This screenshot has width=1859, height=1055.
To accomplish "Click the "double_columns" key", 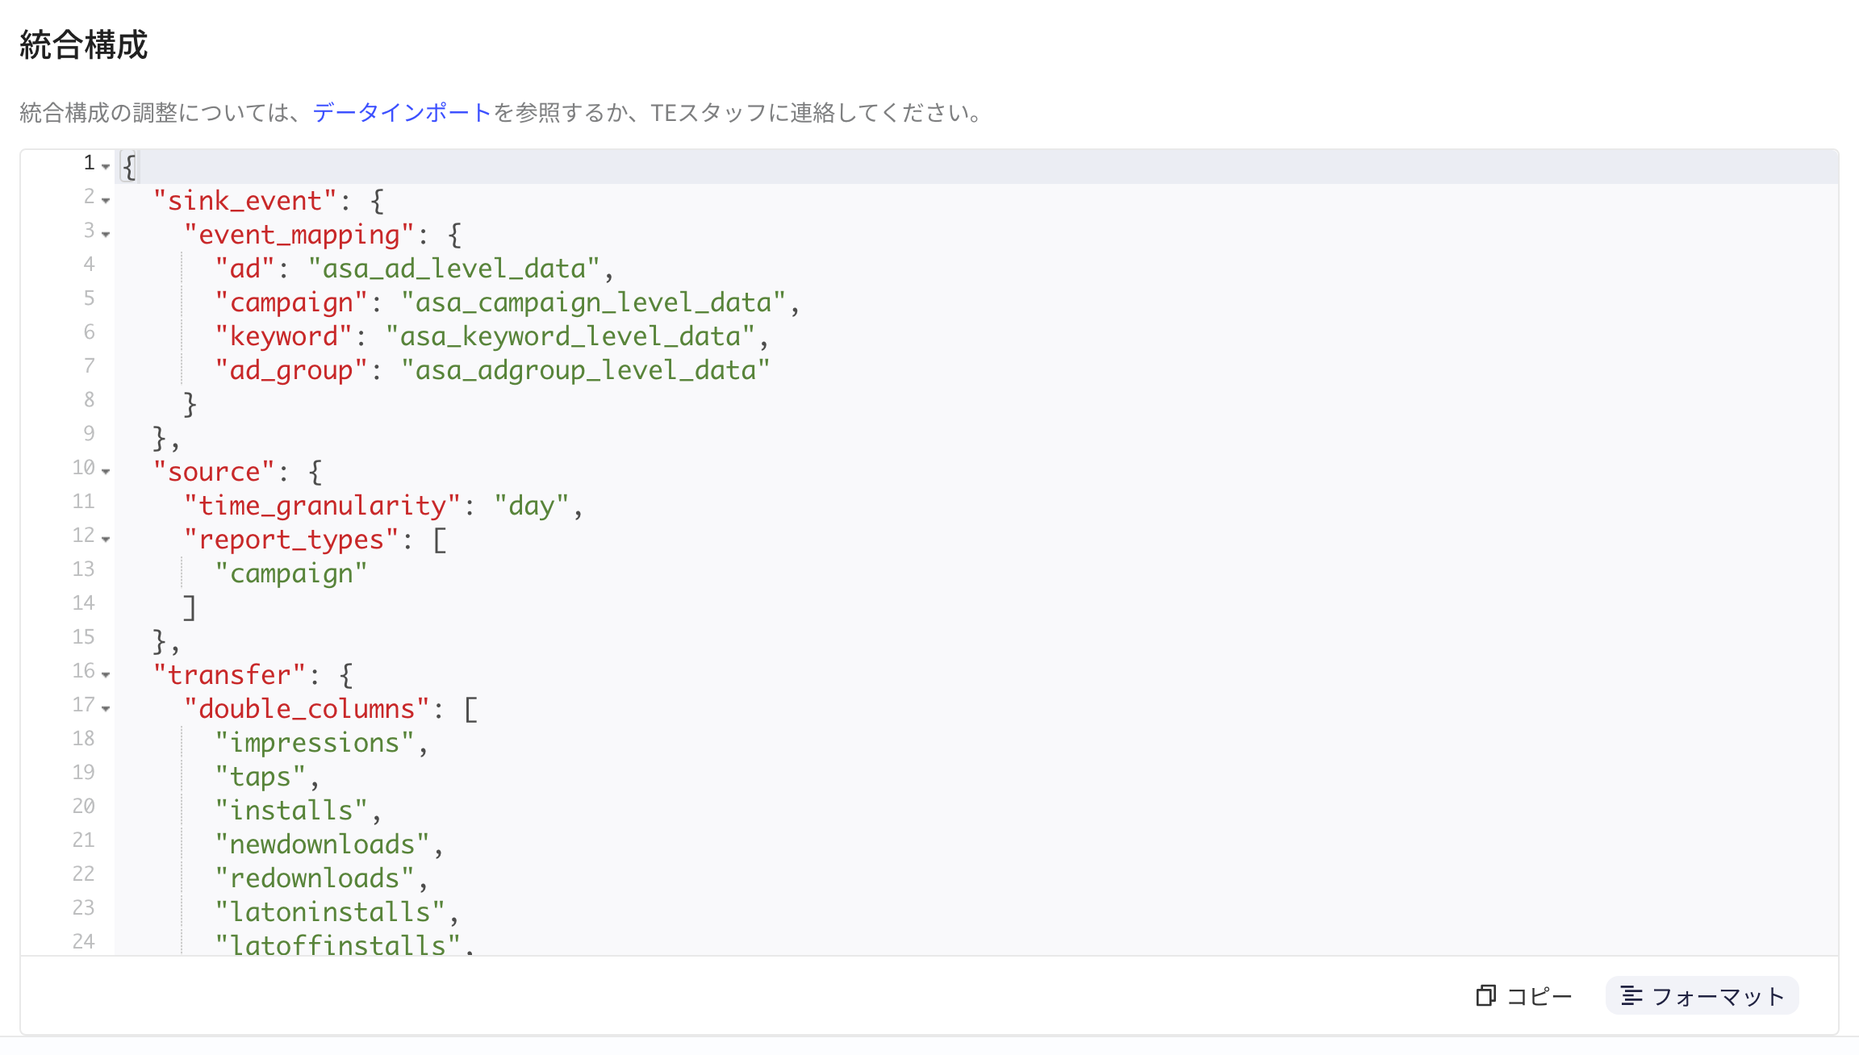I will click(x=307, y=709).
